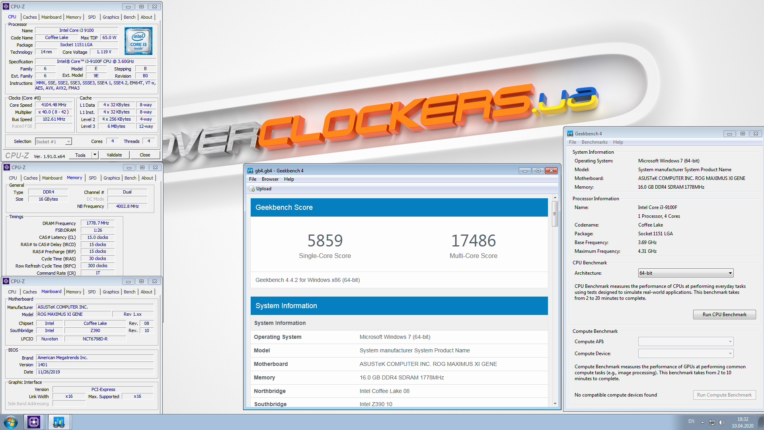764x430 pixels.
Task: Open the EN language indicator
Action: 691,421
